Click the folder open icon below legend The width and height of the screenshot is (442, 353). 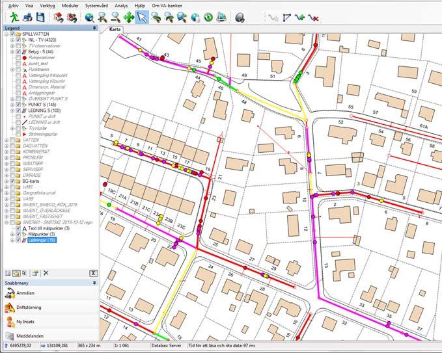coord(35,273)
